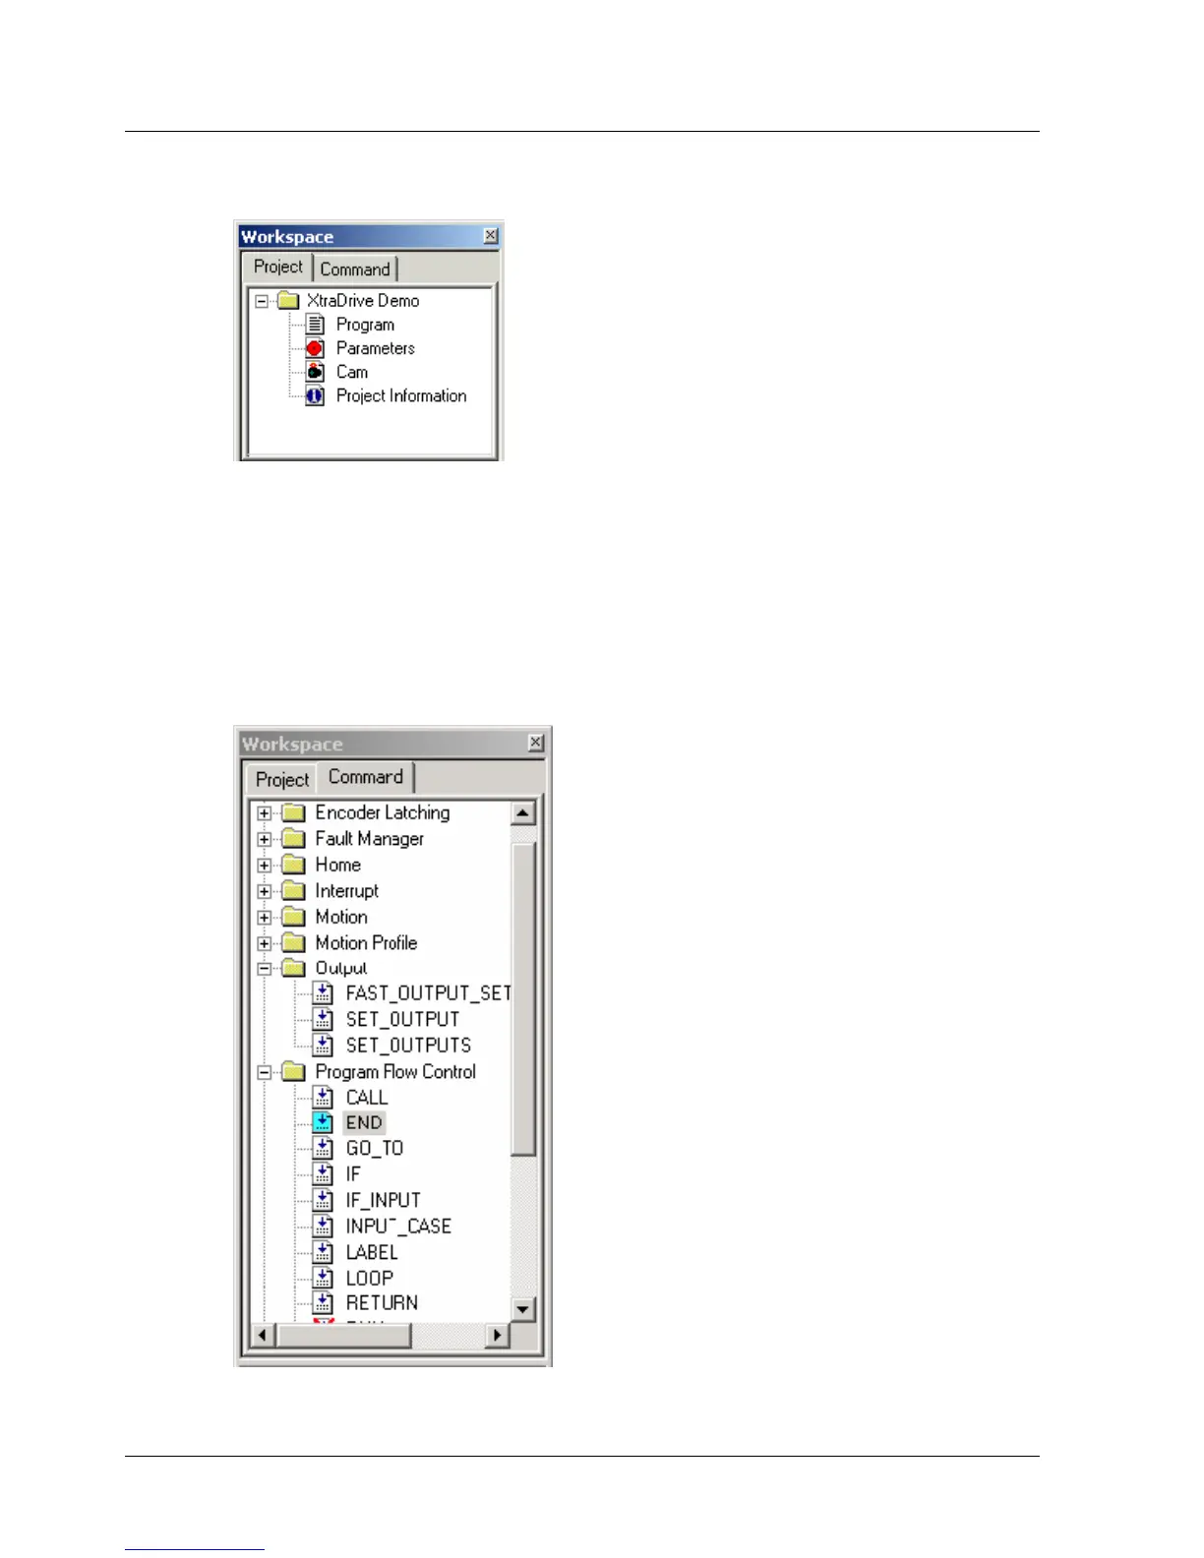1204x1558 pixels.
Task: Click the CALL command icon
Action: pyautogui.click(x=323, y=1097)
